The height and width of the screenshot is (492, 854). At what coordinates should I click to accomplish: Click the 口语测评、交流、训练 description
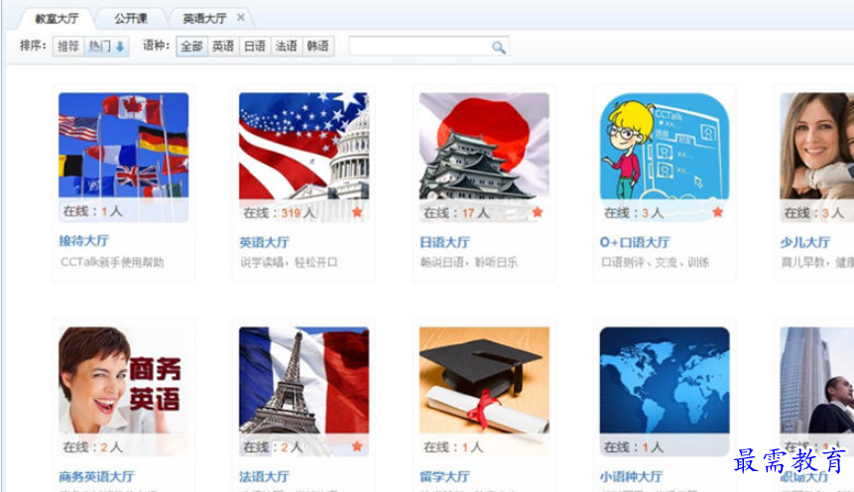point(656,262)
